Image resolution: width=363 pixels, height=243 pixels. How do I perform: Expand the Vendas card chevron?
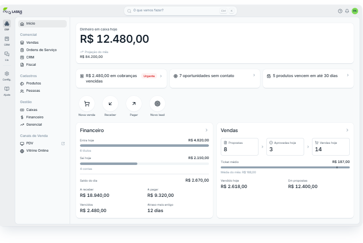pyautogui.click(x=347, y=130)
